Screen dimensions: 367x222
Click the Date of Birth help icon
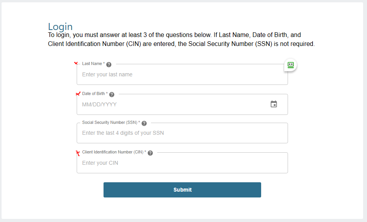coord(112,94)
